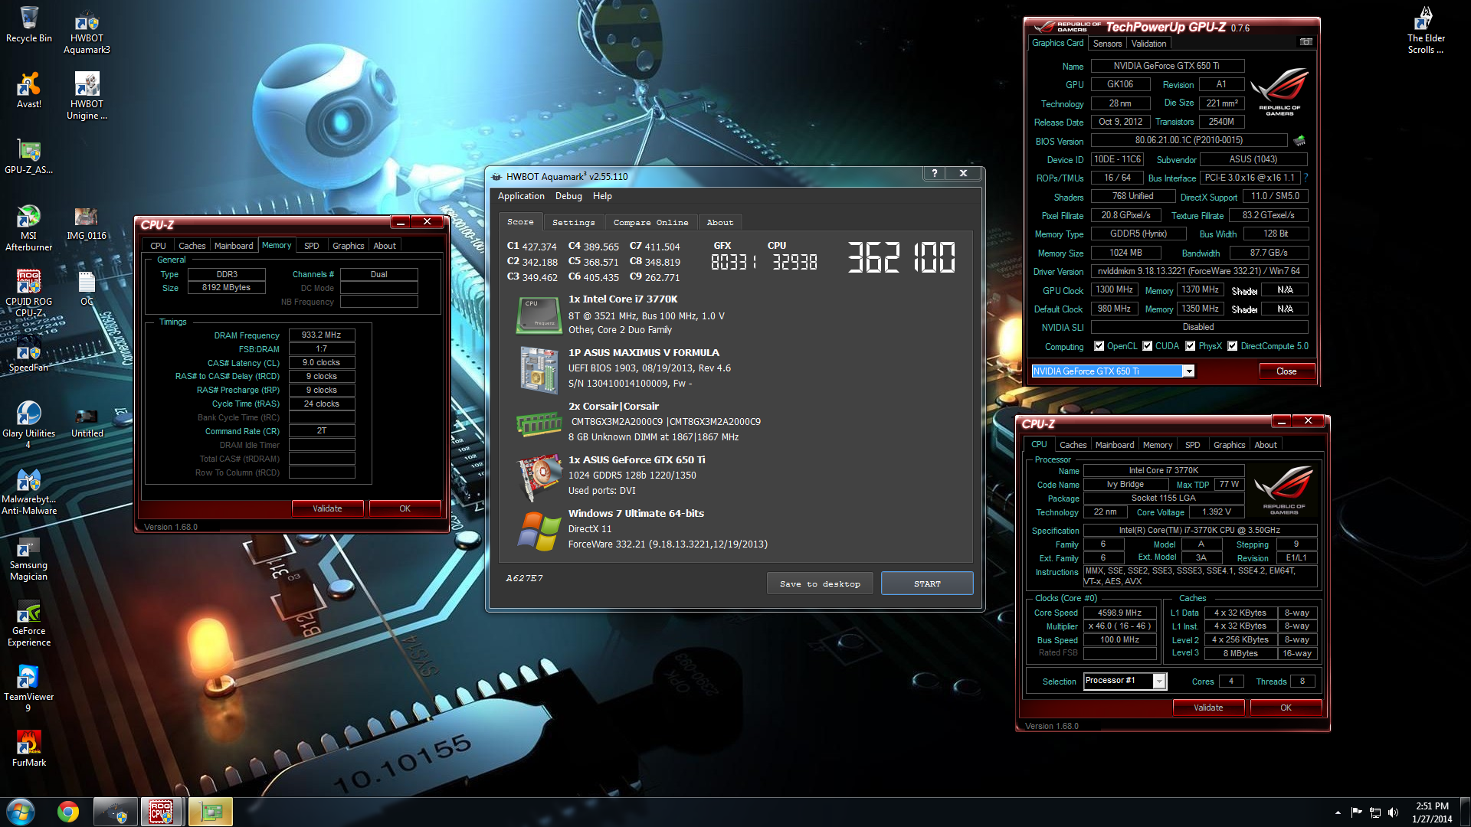The image size is (1471, 827).
Task: Open Glary Utilities 4 desktop icon
Action: pos(29,425)
